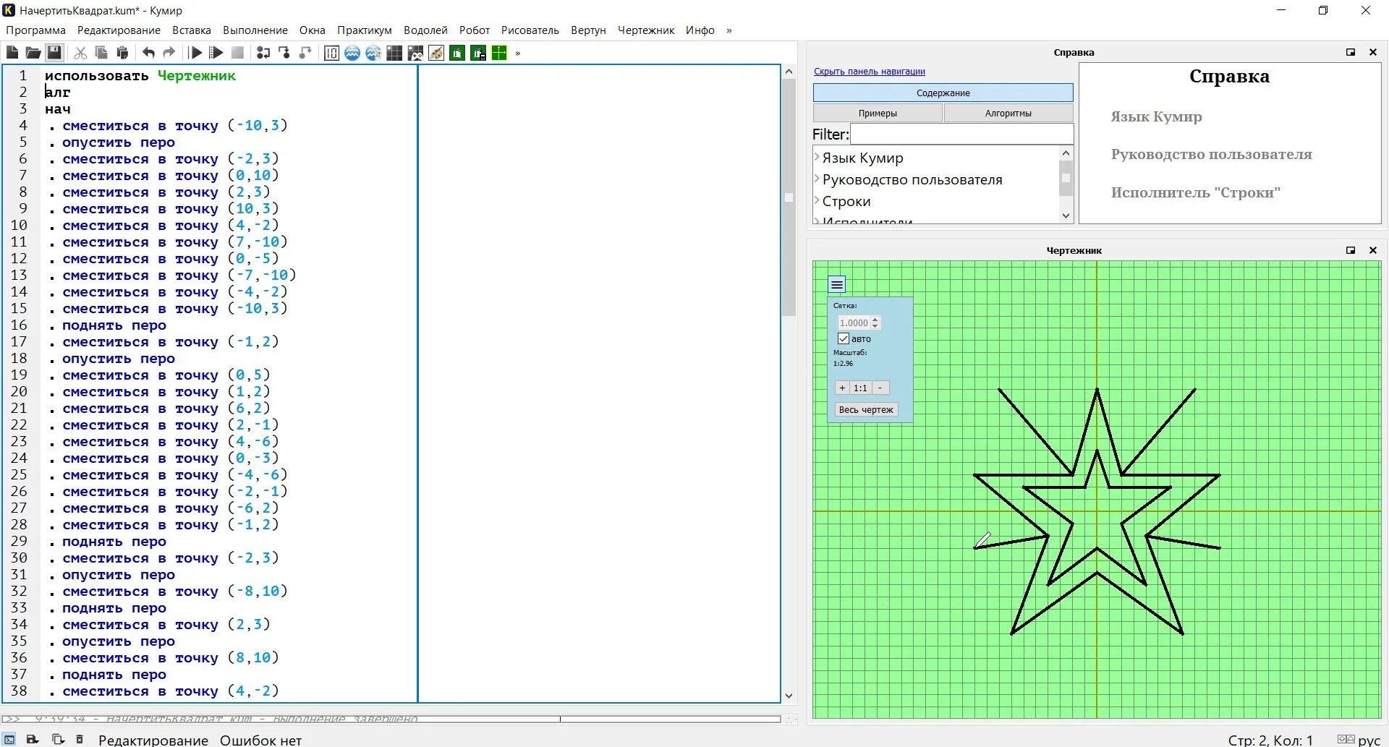Screen dimensions: 1389x747
Task: Stop program execution
Action: [x=237, y=53]
